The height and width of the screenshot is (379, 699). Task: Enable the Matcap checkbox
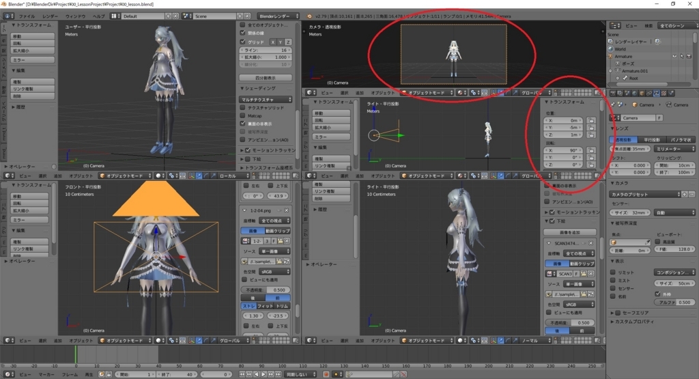[x=243, y=115]
